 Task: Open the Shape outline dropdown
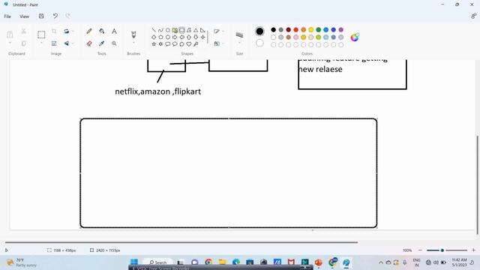[218, 31]
